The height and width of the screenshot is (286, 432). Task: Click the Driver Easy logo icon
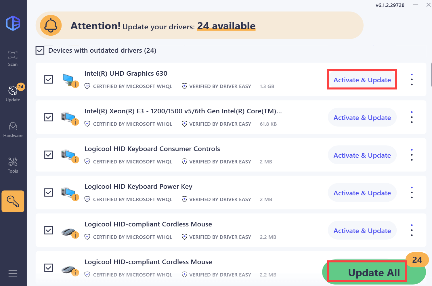[x=13, y=23]
